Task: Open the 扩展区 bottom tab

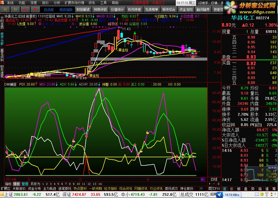Action: (x=6, y=188)
